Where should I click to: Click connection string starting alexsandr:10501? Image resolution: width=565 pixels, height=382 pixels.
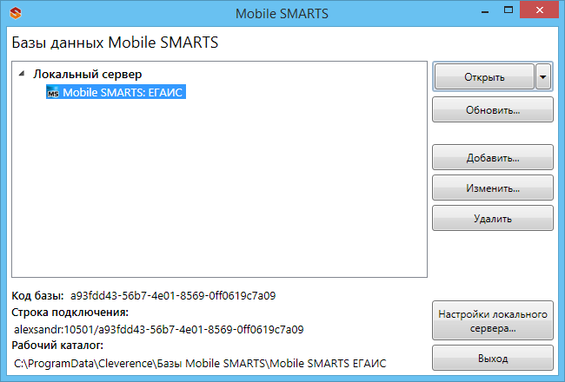159,329
